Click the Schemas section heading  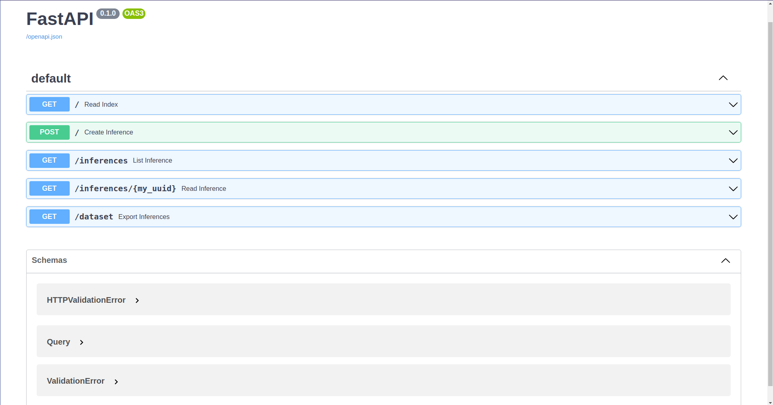(x=50, y=260)
